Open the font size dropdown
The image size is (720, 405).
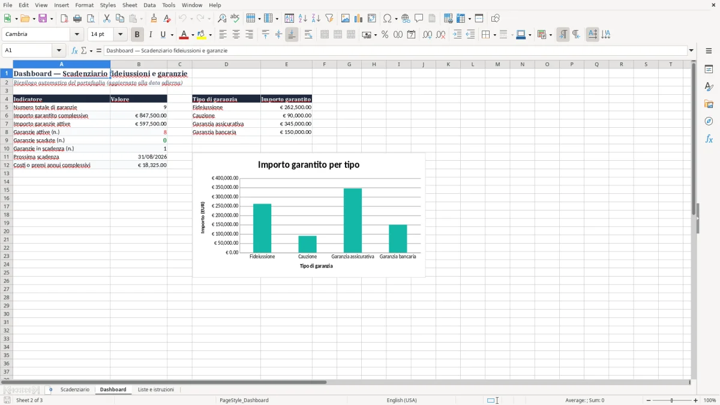(x=121, y=35)
